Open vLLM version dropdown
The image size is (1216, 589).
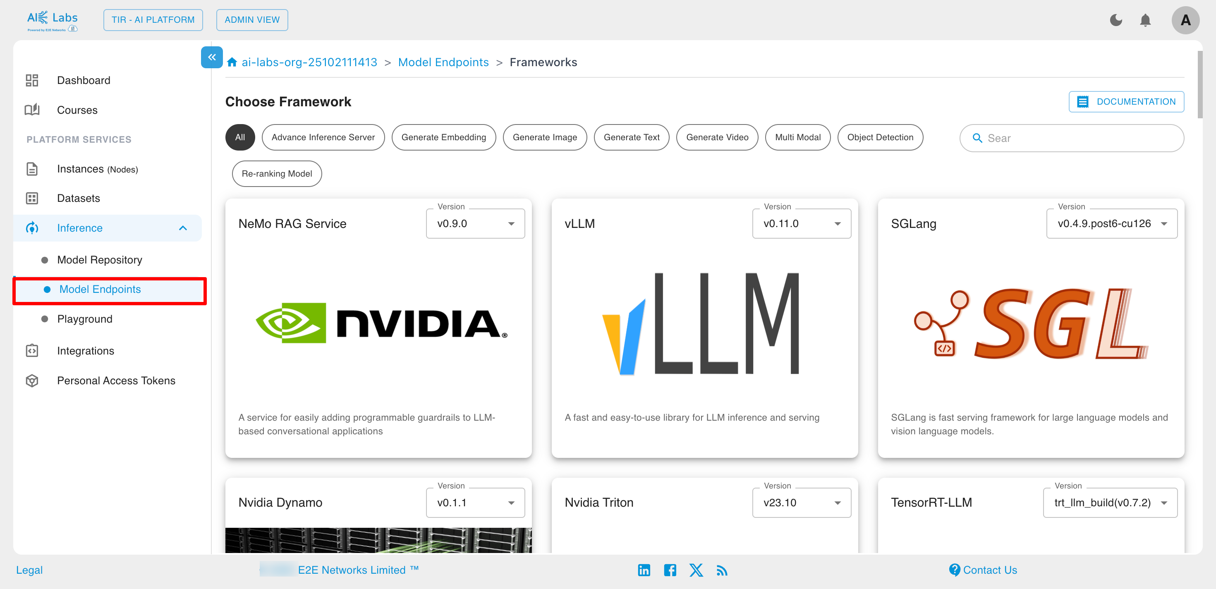tap(801, 224)
